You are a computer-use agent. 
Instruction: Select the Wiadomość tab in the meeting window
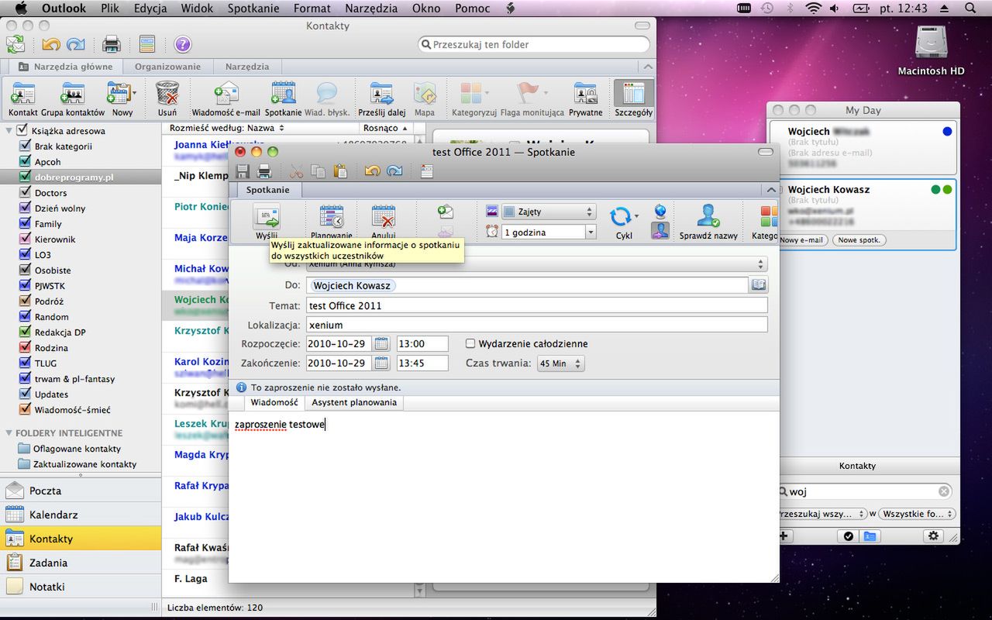pyautogui.click(x=274, y=402)
